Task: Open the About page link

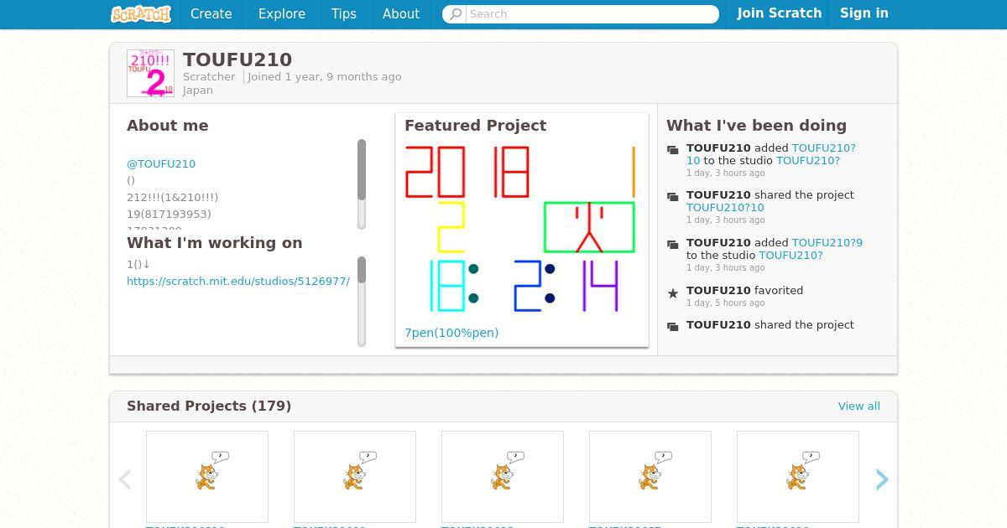Action: pyautogui.click(x=401, y=14)
